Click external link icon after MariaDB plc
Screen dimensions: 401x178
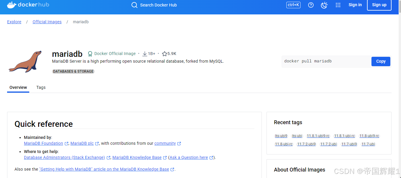click(97, 144)
